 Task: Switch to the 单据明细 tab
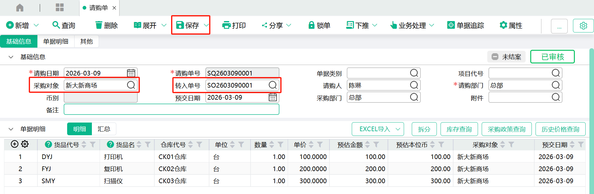[56, 41]
